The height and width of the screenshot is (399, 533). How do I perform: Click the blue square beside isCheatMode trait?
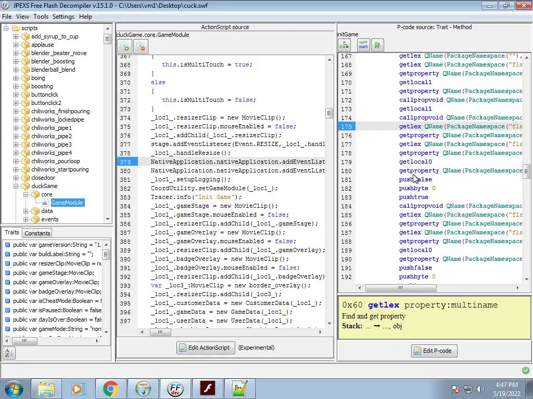coord(7,301)
